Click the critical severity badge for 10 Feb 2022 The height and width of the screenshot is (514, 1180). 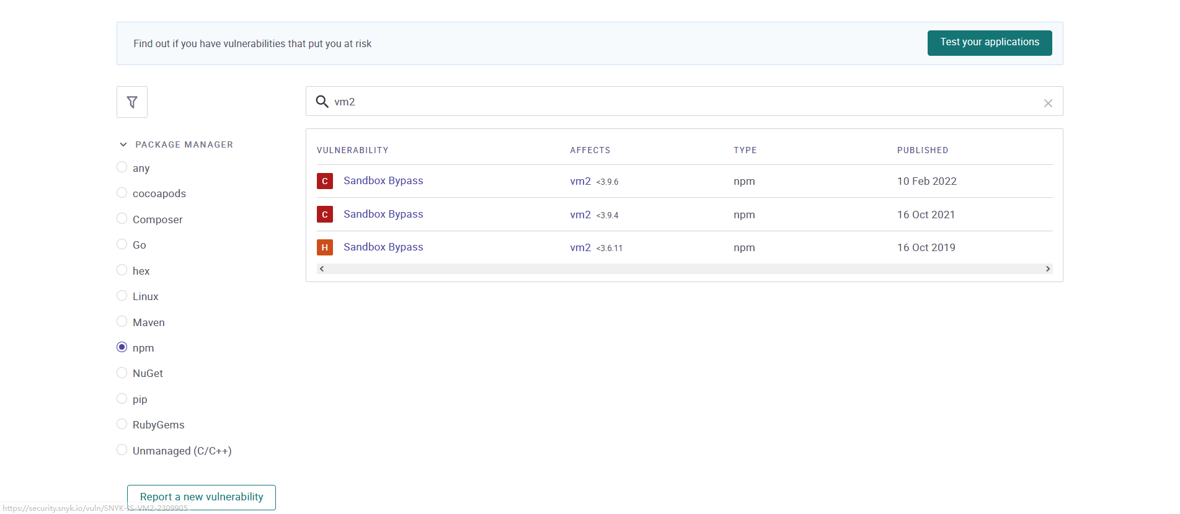pos(325,181)
